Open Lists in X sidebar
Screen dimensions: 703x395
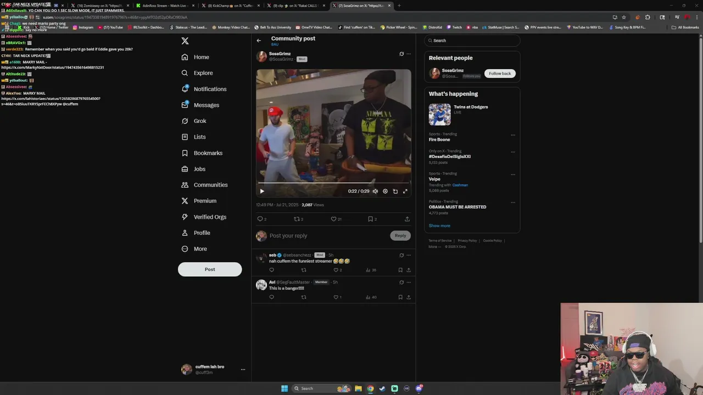(x=193, y=137)
